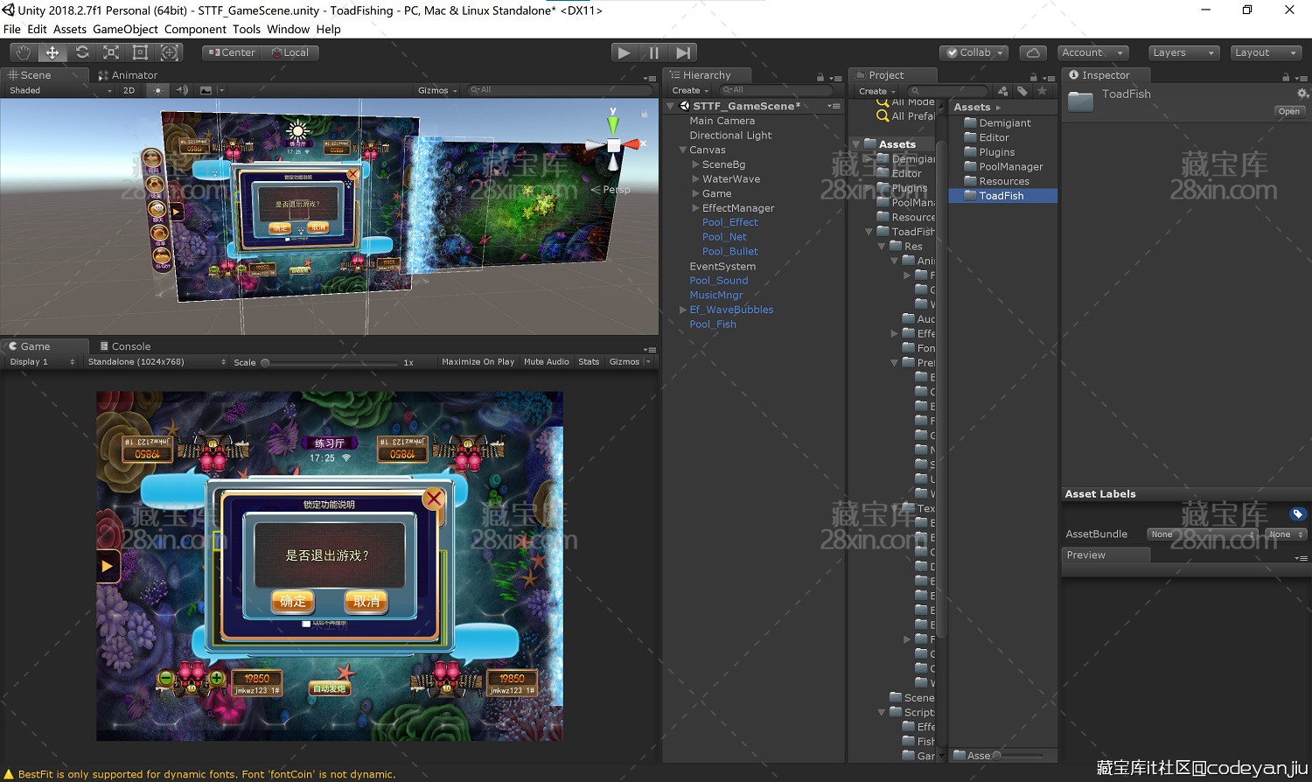Open Project panel Create button

tap(877, 91)
